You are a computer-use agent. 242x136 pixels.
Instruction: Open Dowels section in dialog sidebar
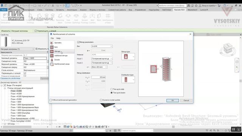tap(57, 60)
